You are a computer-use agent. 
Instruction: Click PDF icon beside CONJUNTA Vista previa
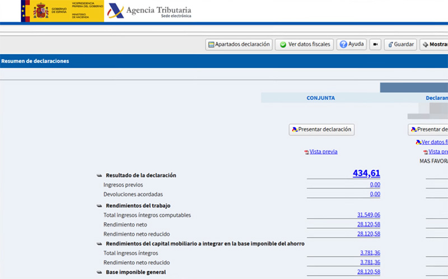[x=306, y=152]
